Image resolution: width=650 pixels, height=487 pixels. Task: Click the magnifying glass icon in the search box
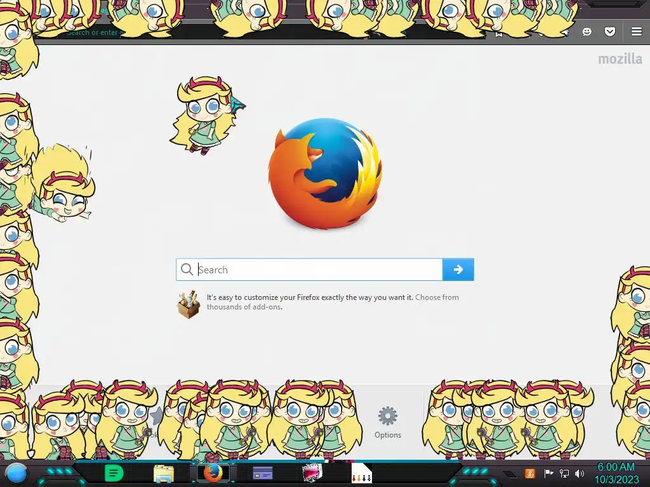coord(187,269)
